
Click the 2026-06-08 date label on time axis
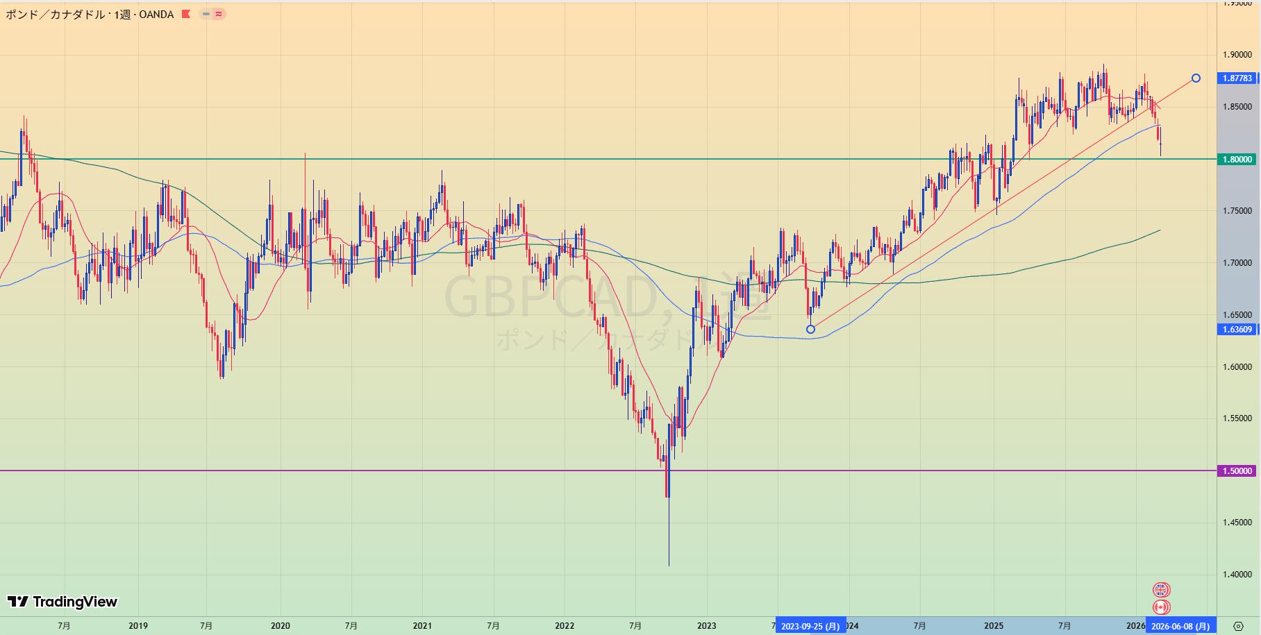(x=1180, y=626)
